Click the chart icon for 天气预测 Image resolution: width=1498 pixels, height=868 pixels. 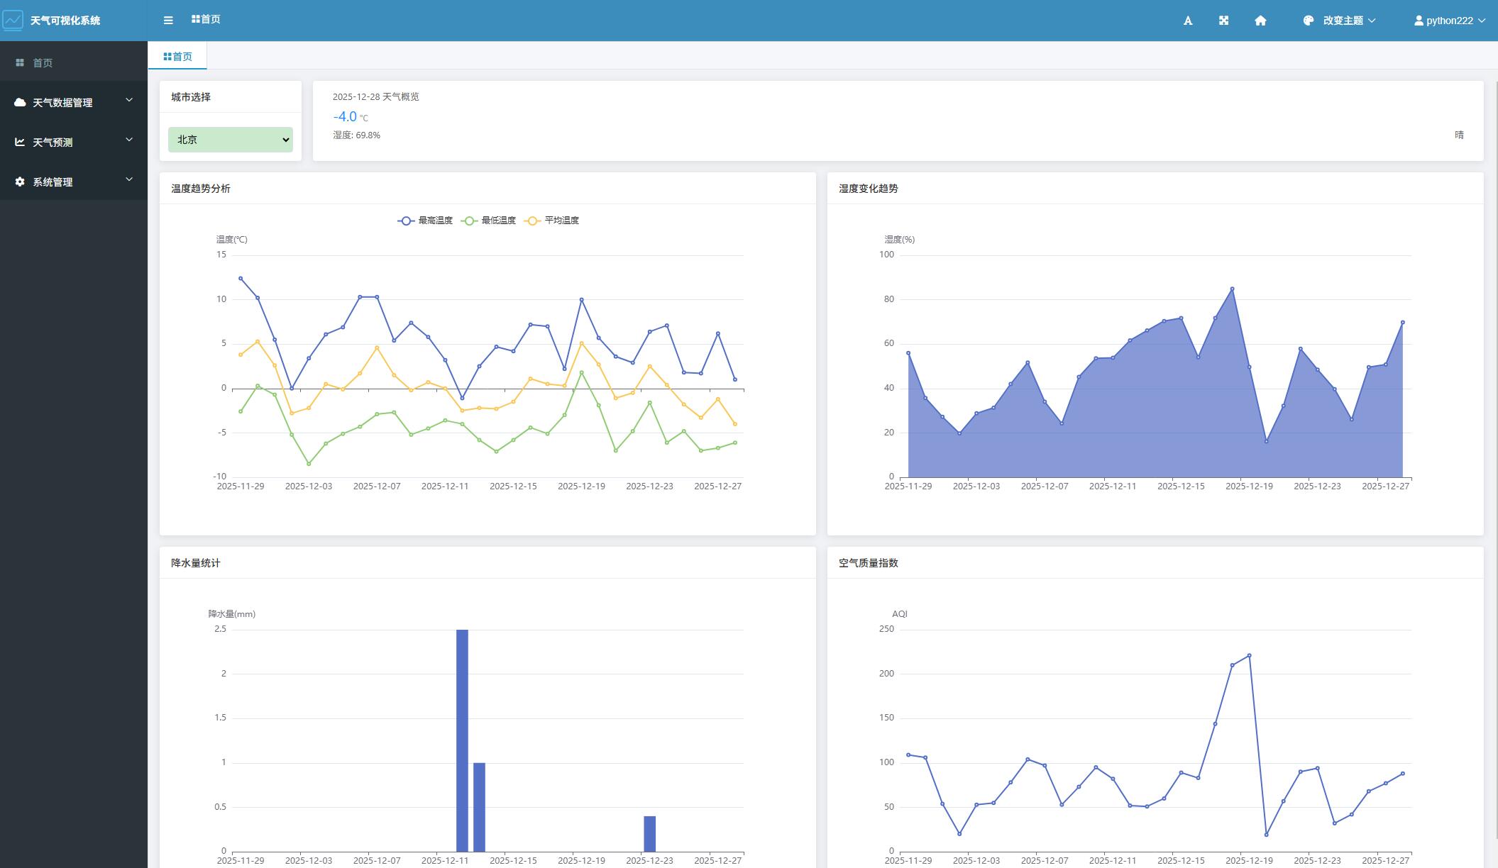(20, 142)
